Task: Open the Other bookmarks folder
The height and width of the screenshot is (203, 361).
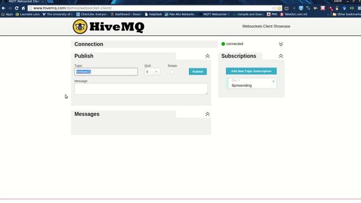Action: [347, 14]
